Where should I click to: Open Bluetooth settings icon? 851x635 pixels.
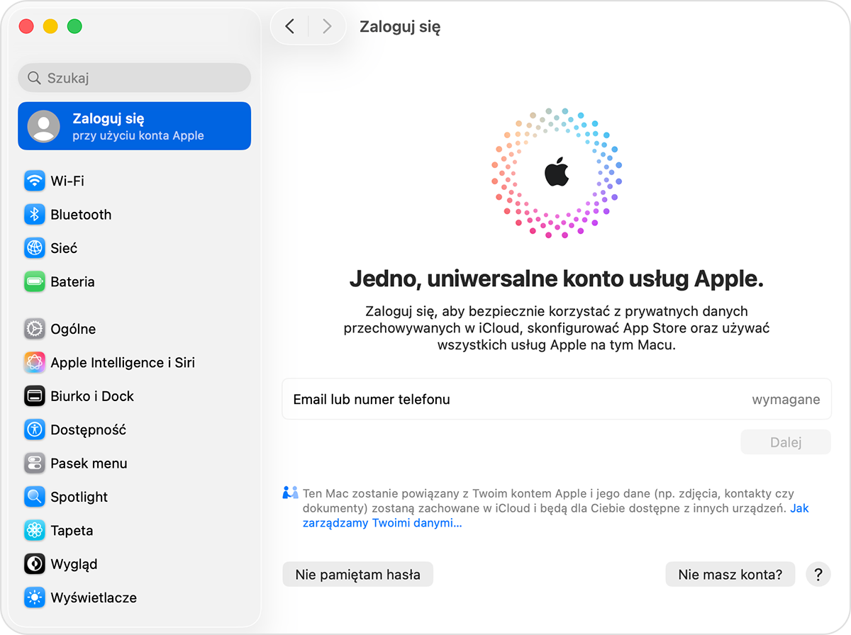click(34, 215)
